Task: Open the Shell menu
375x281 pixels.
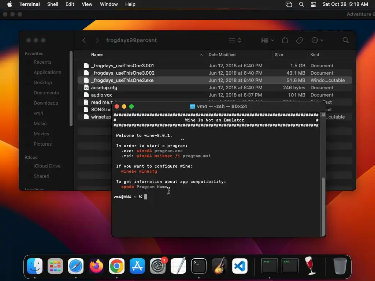Action: [53, 4]
